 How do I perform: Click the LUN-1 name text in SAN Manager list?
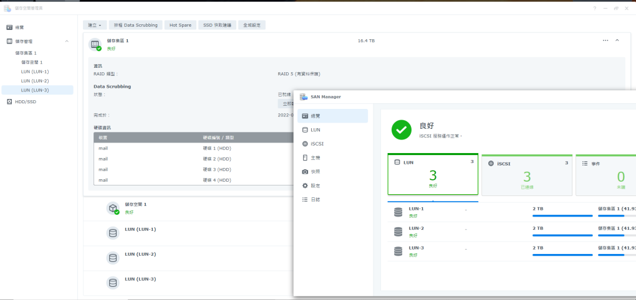[x=416, y=209]
